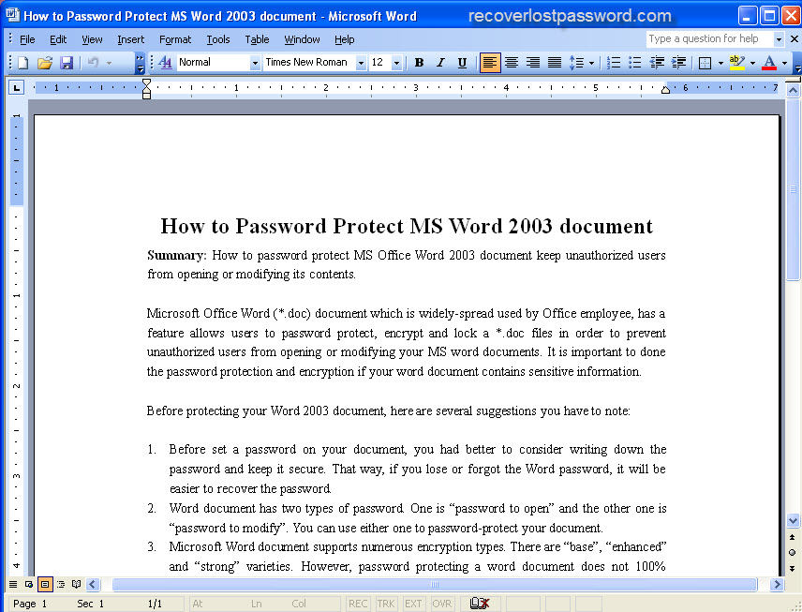The width and height of the screenshot is (802, 612).
Task: Go to previous page with double arrow
Action: tap(793, 537)
